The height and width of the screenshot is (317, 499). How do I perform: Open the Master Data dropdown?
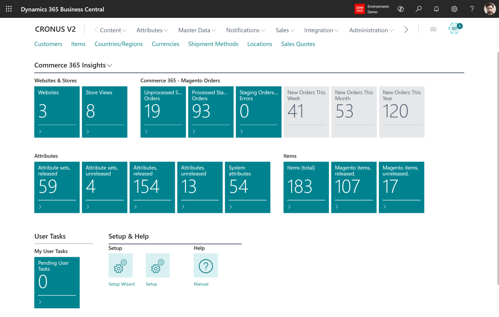point(197,30)
